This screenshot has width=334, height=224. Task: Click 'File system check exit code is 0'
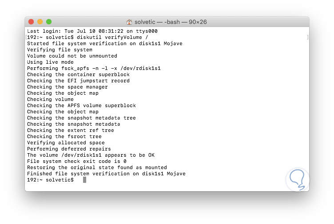(76, 162)
